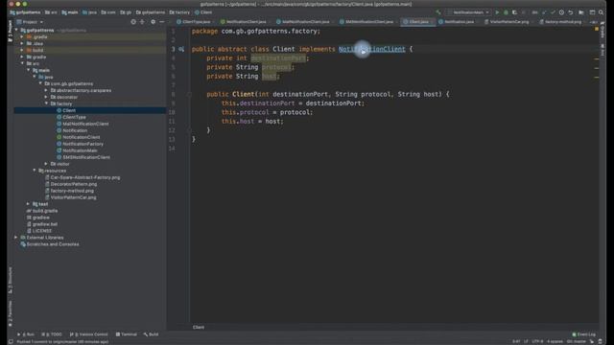The width and height of the screenshot is (614, 345).
Task: Open the Event Log
Action: (x=584, y=334)
